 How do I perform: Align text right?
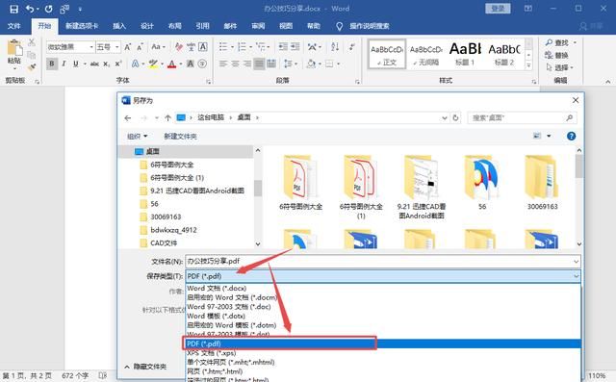(246, 64)
